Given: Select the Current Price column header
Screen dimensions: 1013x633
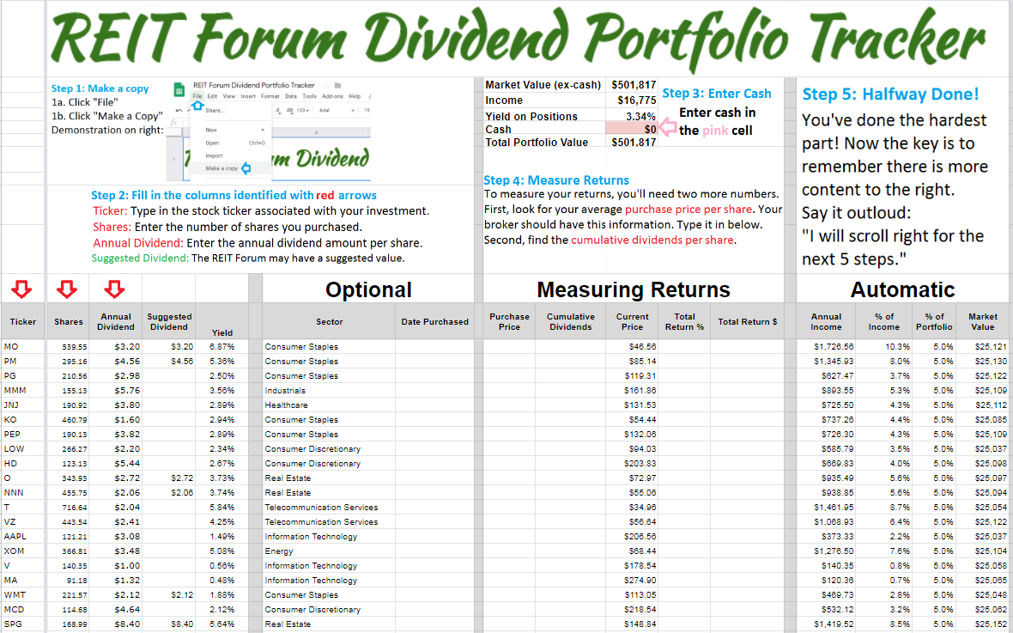Looking at the screenshot, I should (x=632, y=321).
